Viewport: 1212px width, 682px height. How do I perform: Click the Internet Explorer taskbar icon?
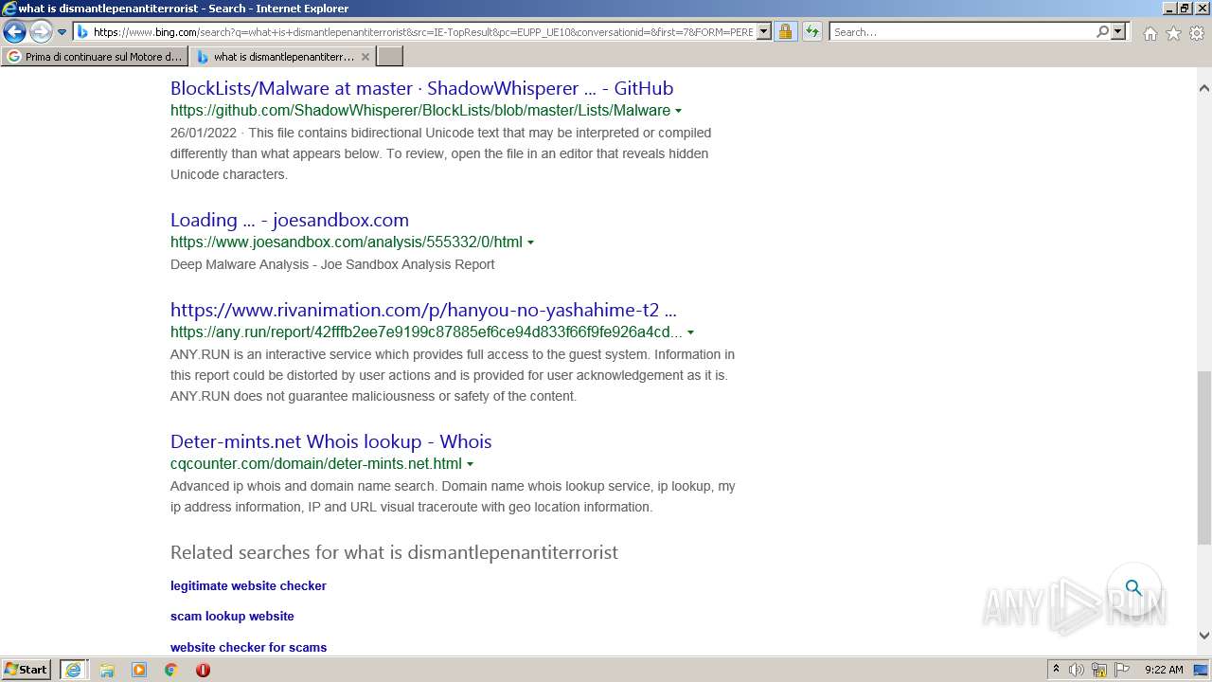coord(73,670)
